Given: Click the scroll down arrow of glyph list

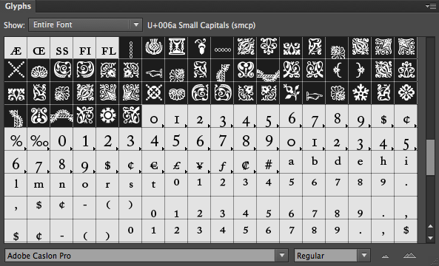Looking at the screenshot, I should pos(431,238).
